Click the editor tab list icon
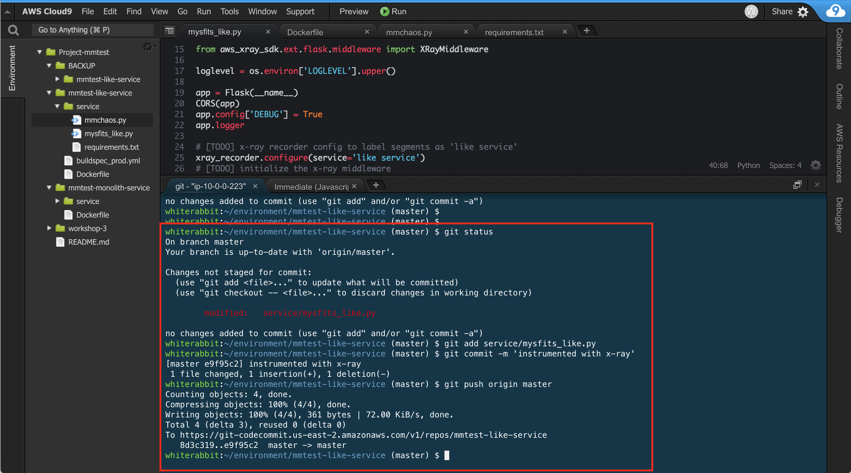851x473 pixels. tap(169, 31)
